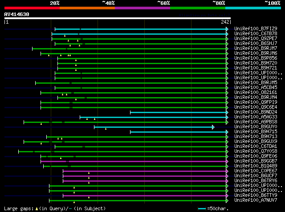Viewport: 285px width, 212px height.
Task: Click the UniRef100_B6TRY6 subject name
Action: (256, 181)
